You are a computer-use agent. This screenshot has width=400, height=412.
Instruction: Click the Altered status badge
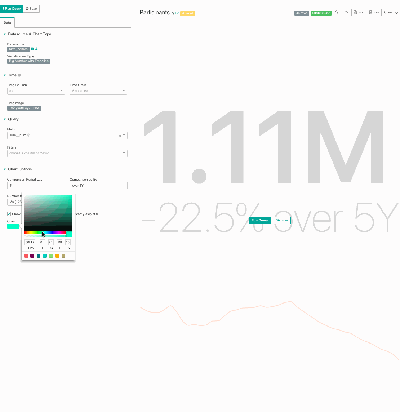click(187, 13)
